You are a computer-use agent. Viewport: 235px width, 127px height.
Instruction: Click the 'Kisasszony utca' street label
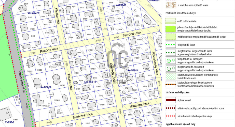click(154, 64)
